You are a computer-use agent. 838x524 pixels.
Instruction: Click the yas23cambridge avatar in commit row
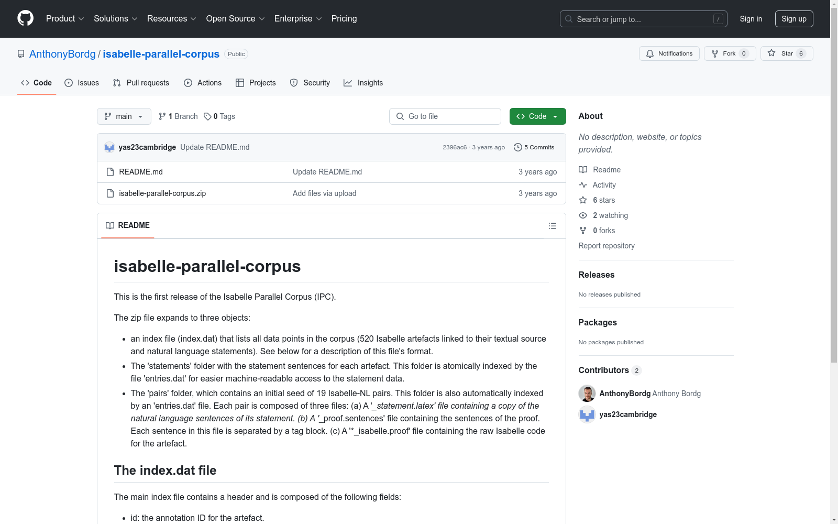click(x=109, y=147)
